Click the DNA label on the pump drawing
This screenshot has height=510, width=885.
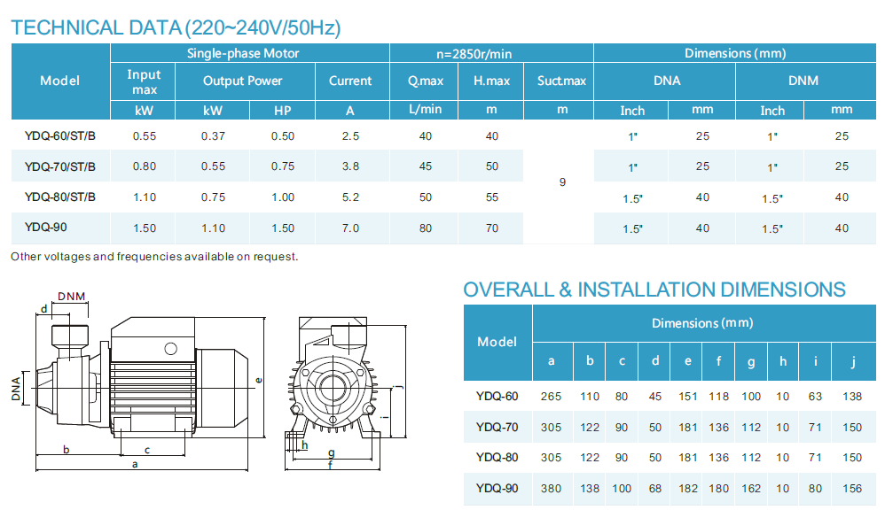point(16,386)
